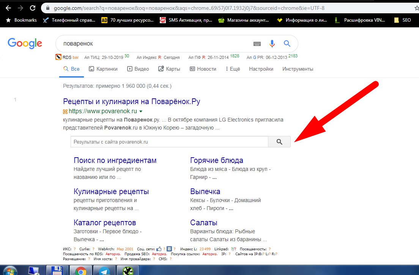The image size is (419, 275).
Task: Click the site search magnifier button
Action: click(x=279, y=142)
